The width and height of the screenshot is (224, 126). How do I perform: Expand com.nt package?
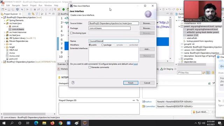pos(7,27)
